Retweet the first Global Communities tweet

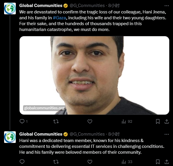[x=56, y=122]
